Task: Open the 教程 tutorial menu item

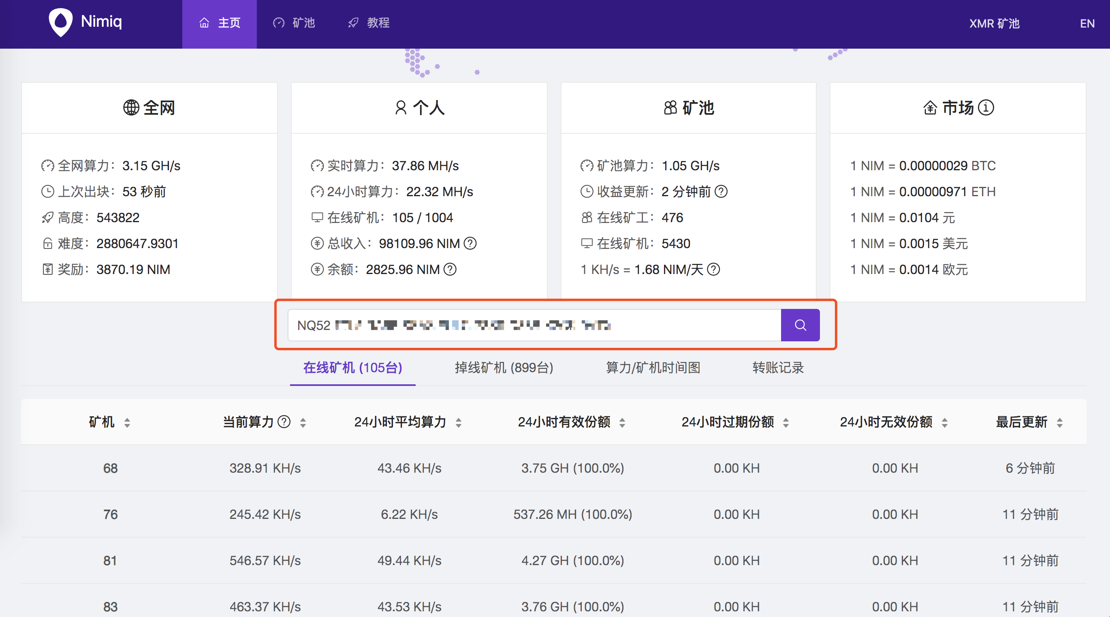Action: 369,23
